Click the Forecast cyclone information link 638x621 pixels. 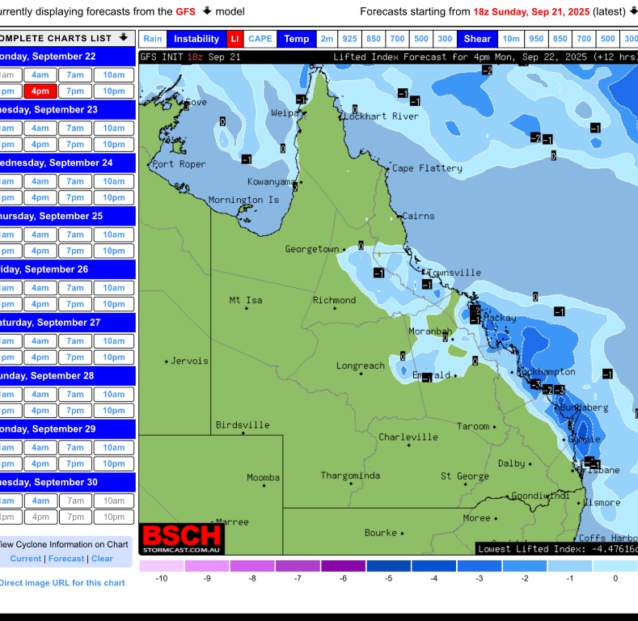tap(66, 559)
